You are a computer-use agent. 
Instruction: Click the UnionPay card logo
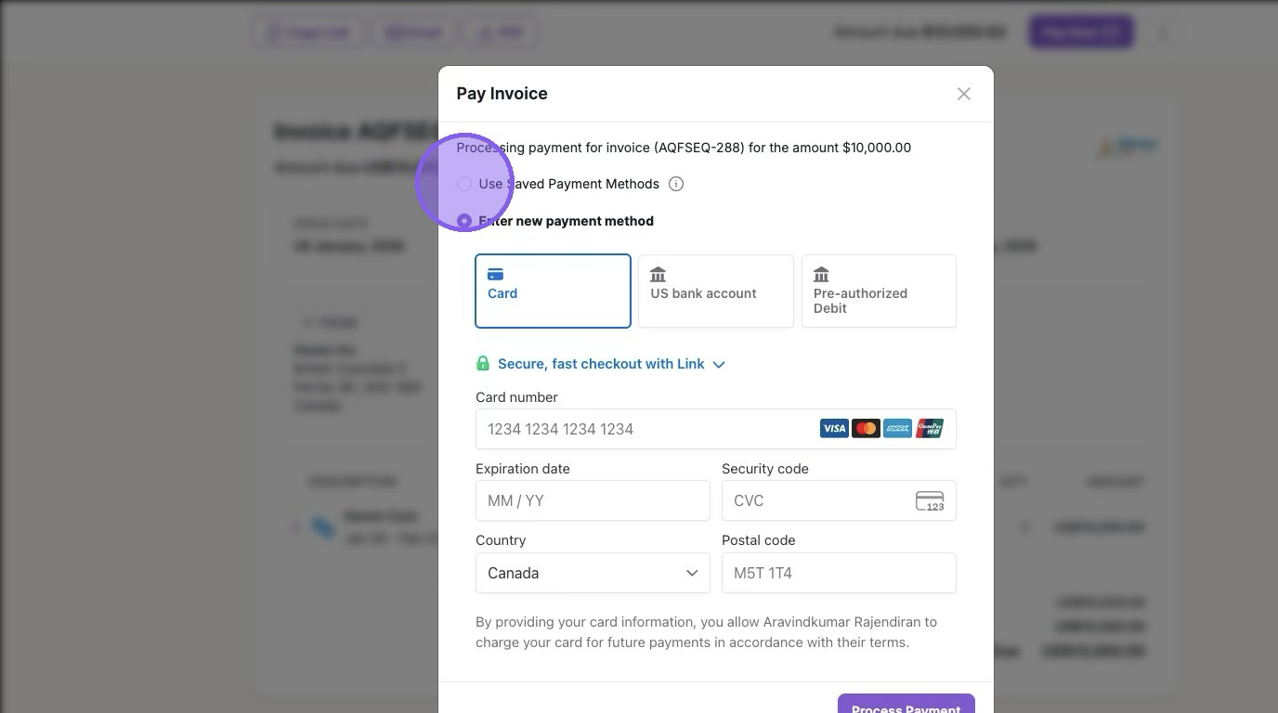click(929, 429)
